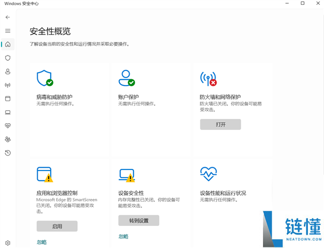Click 打开 button to enable firewall
This screenshot has height=248, width=324.
[220, 124]
